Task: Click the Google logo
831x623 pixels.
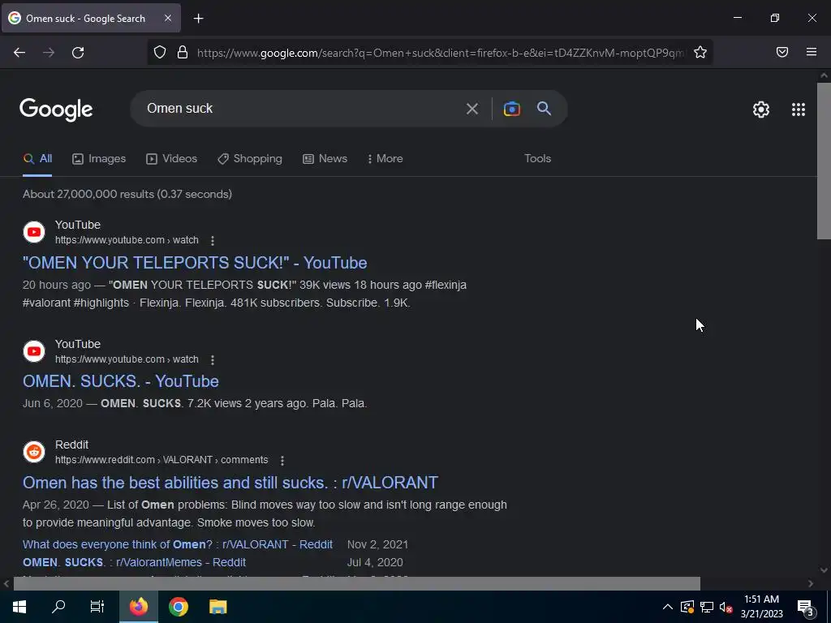Action: click(56, 110)
